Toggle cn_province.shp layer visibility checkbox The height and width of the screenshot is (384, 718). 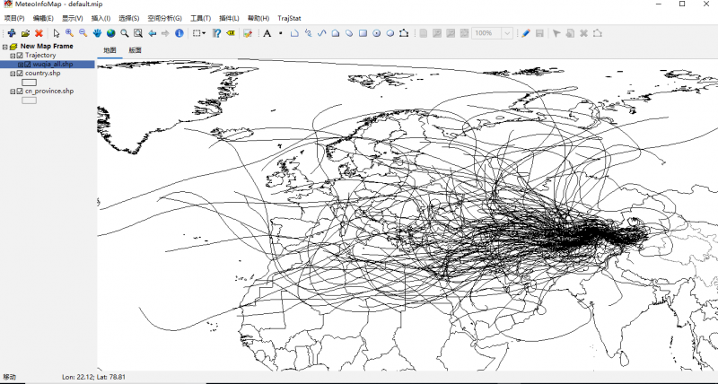click(20, 92)
